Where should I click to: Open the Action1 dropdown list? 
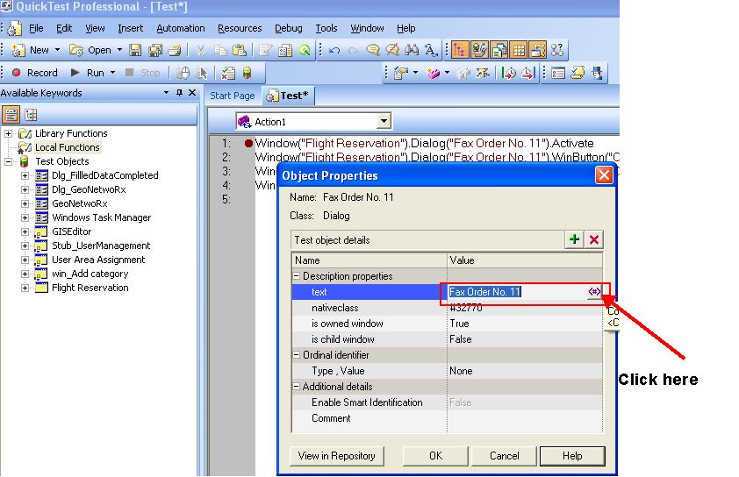(x=384, y=122)
